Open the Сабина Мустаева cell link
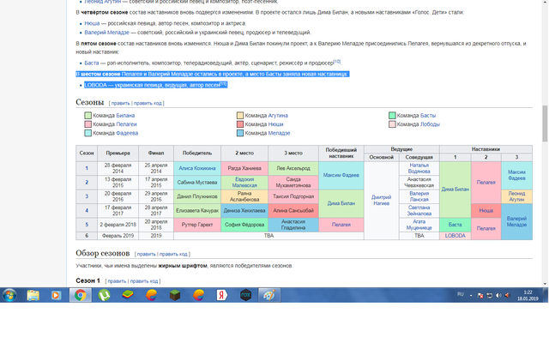This screenshot has width=549, height=343. (197, 183)
